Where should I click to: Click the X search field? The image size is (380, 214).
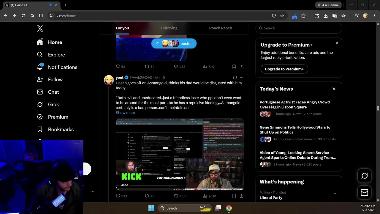pyautogui.click(x=299, y=28)
